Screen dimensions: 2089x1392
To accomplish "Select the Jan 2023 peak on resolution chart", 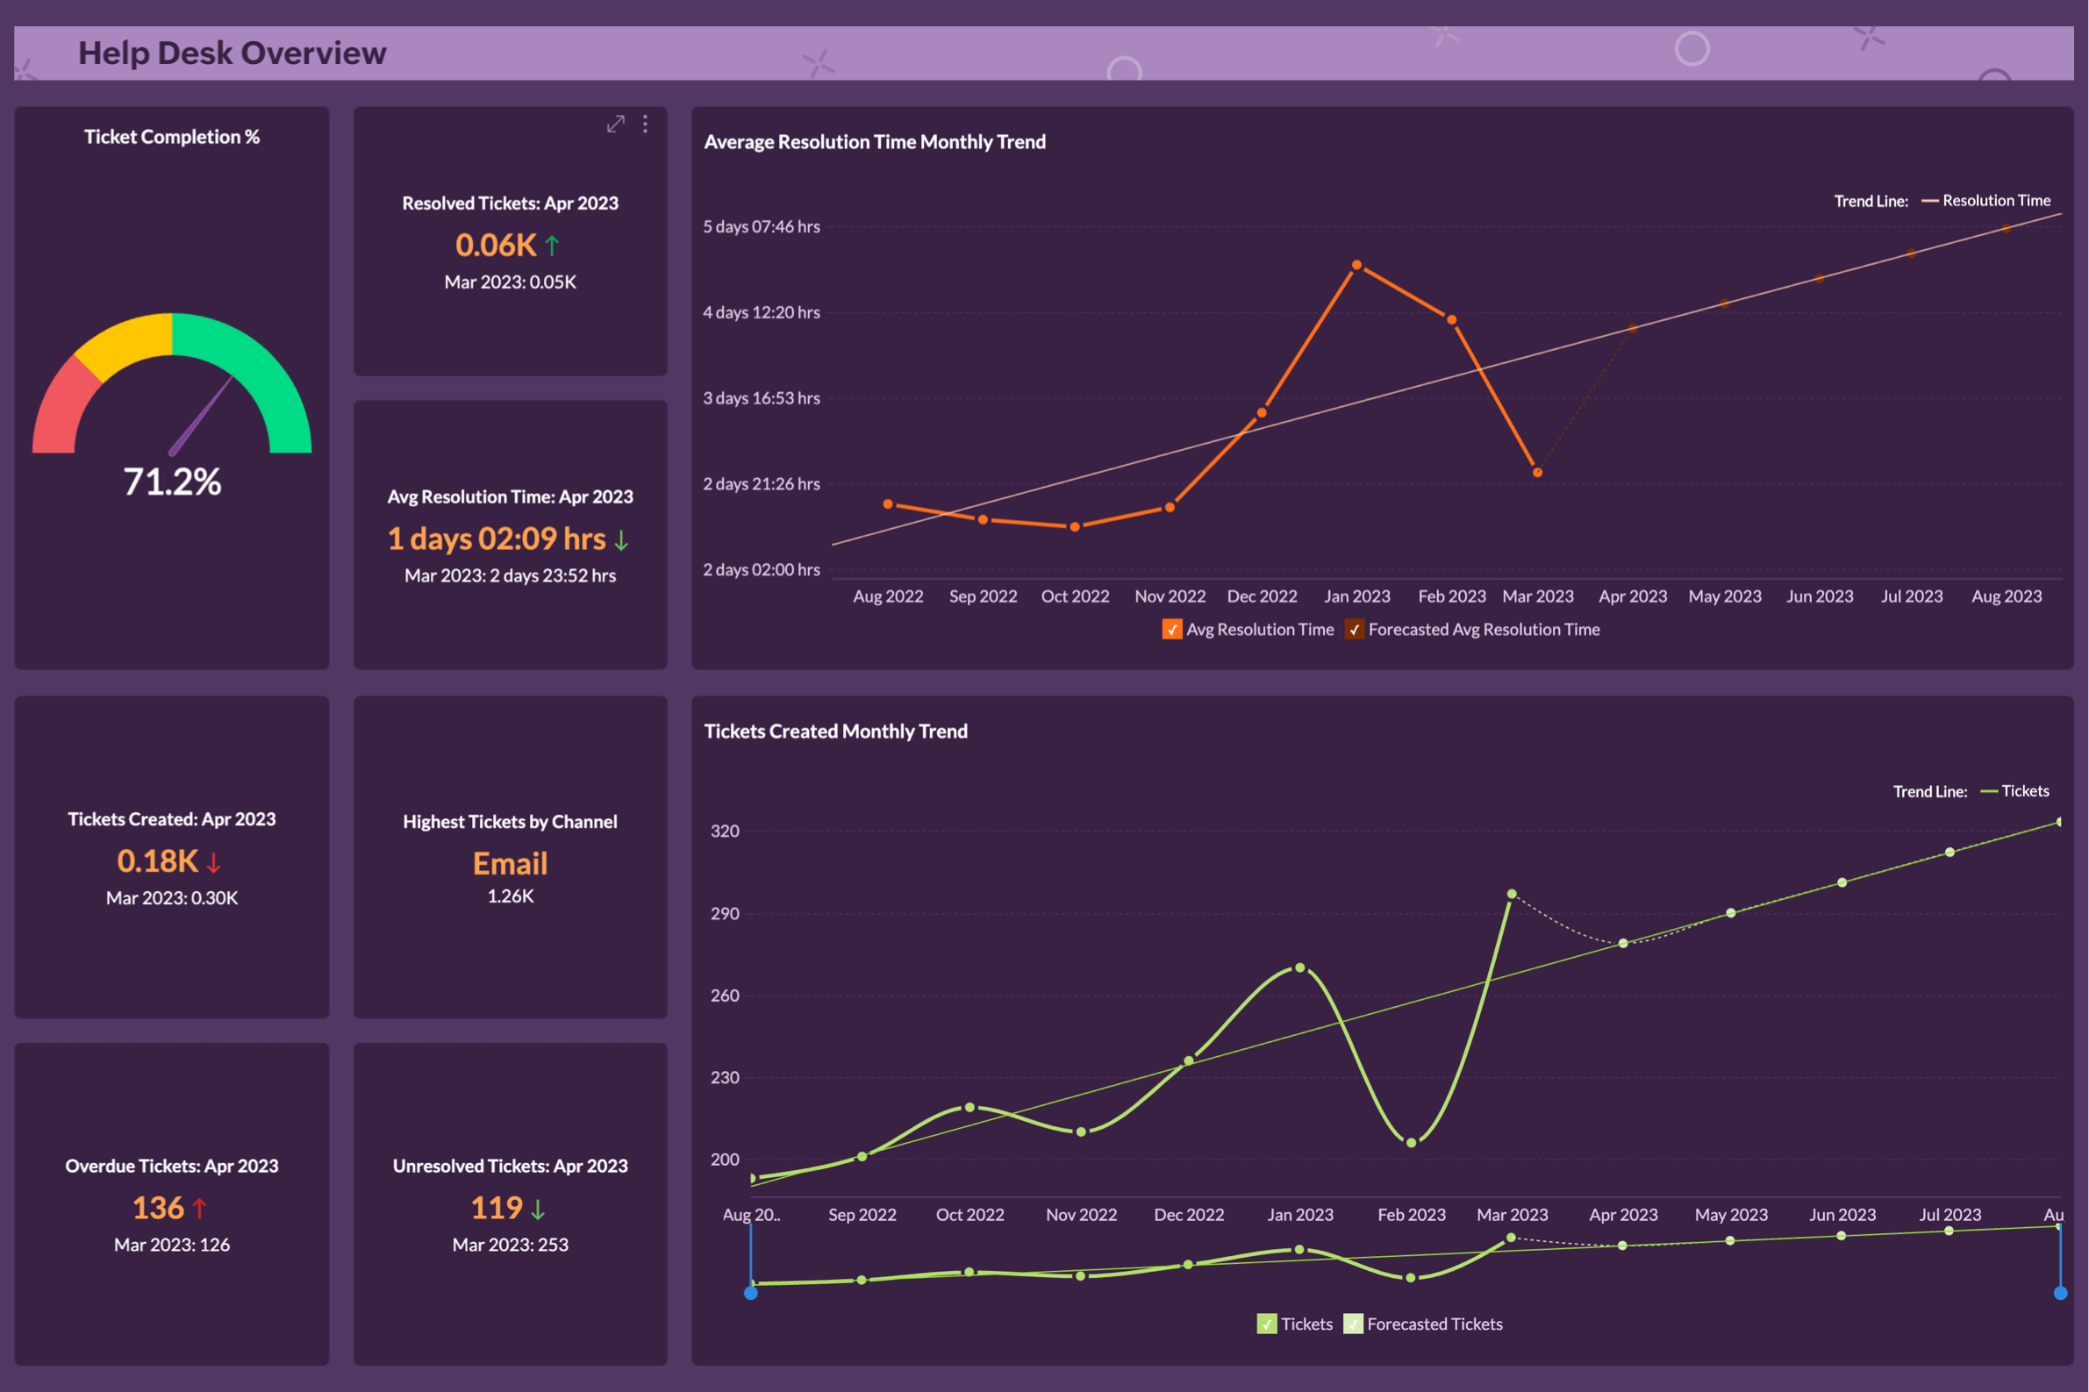I will click(1356, 265).
